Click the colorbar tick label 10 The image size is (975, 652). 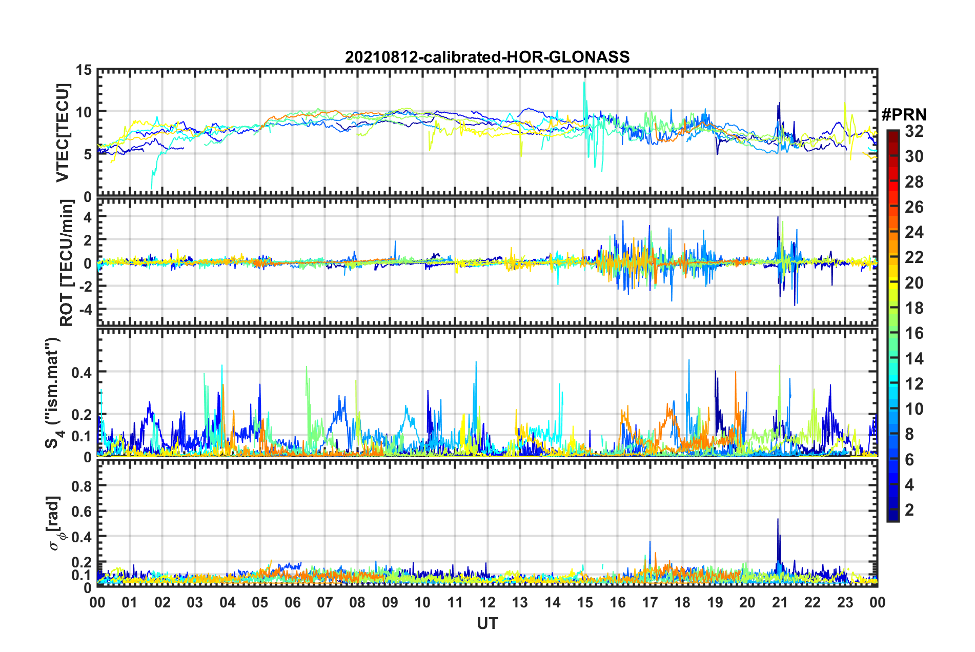click(x=914, y=409)
